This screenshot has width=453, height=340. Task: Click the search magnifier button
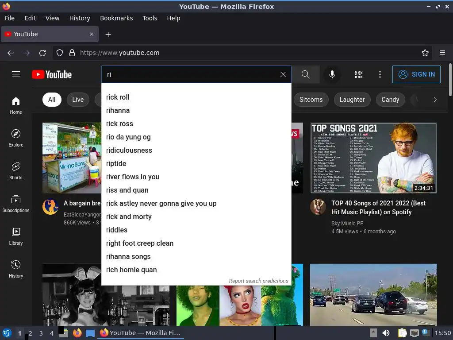(x=305, y=74)
